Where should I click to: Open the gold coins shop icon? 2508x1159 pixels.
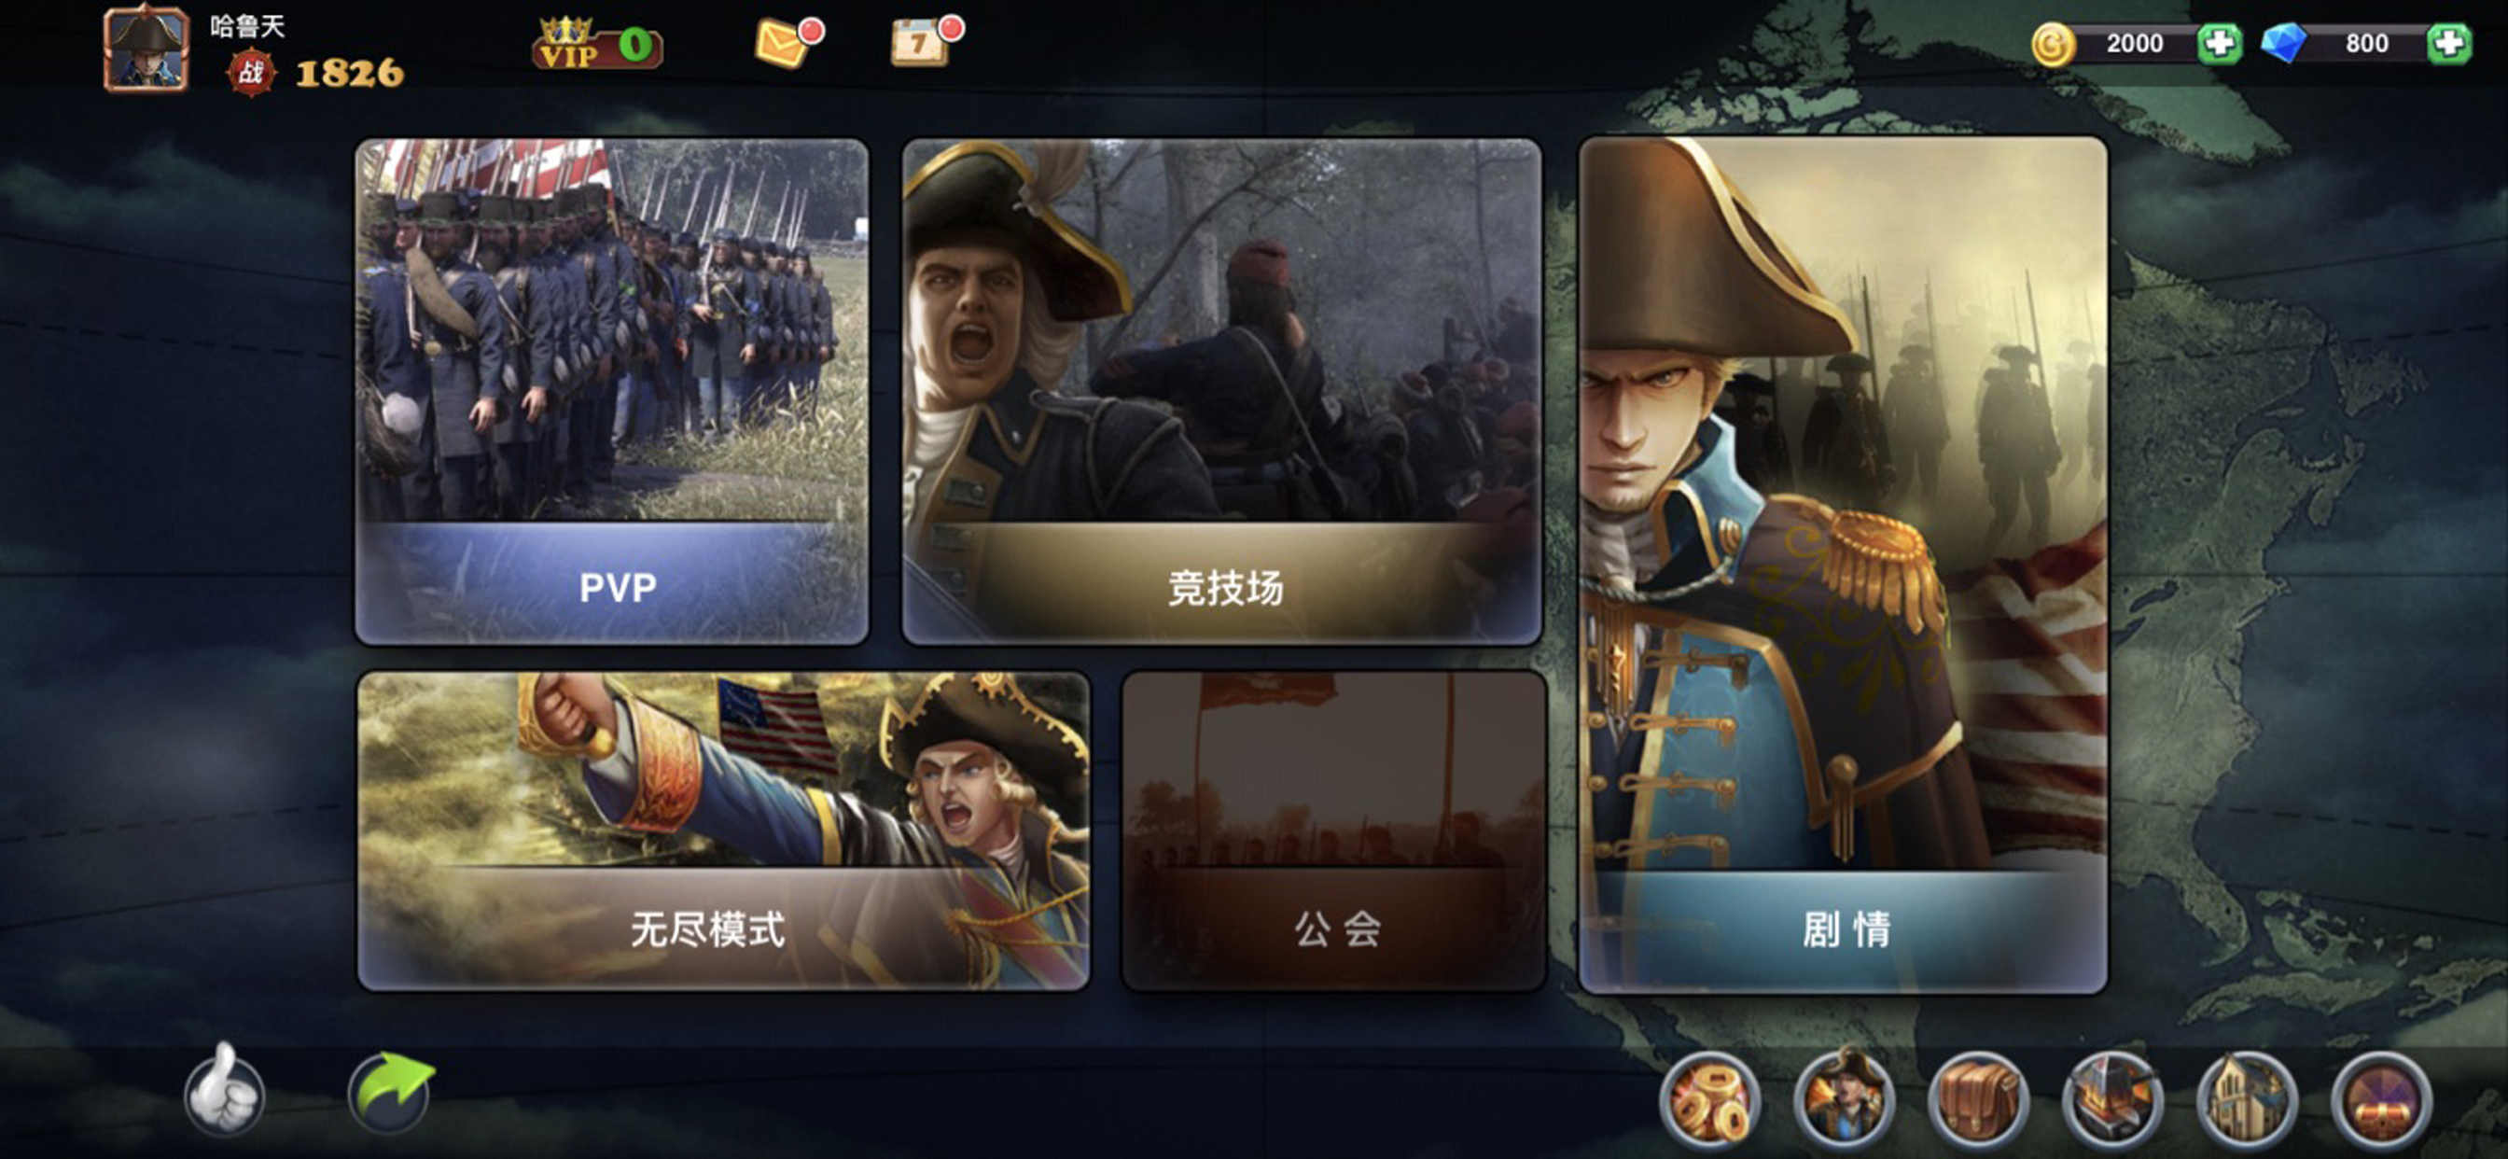[x=1710, y=1100]
